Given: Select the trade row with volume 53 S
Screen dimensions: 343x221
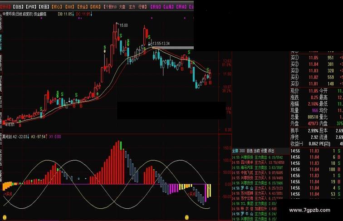Looking at the screenshot, I should point(317,194).
